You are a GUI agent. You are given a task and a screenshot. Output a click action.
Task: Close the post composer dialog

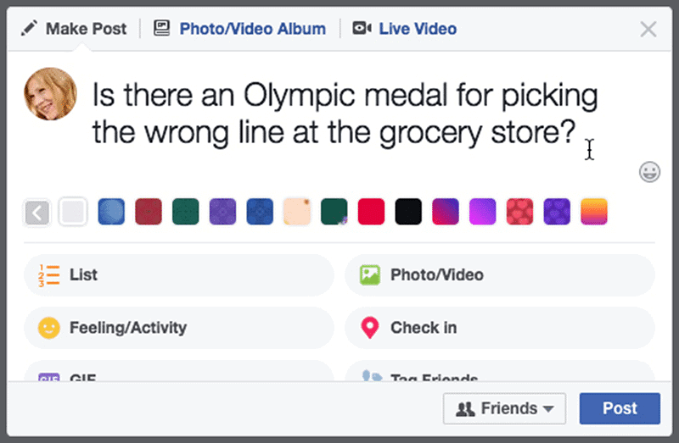[648, 30]
